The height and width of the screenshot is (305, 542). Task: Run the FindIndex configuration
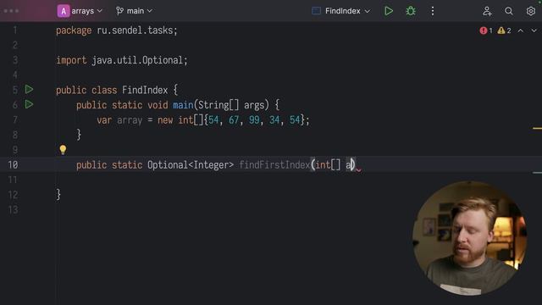389,11
